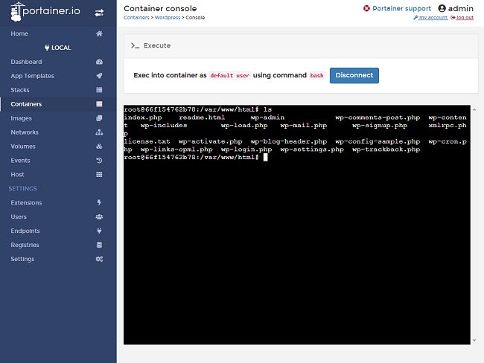Click the 'default user' code label

(x=229, y=76)
